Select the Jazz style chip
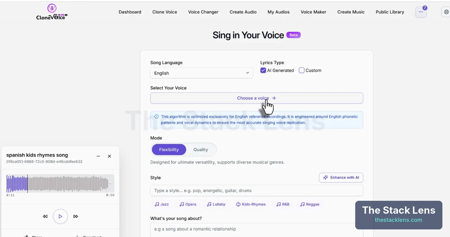This screenshot has height=237, width=450. click(162, 204)
